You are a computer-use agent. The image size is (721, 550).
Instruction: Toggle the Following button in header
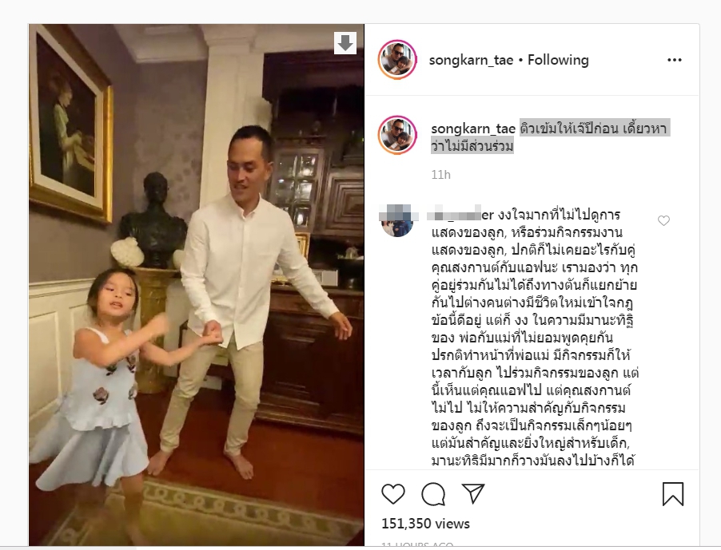(x=558, y=60)
